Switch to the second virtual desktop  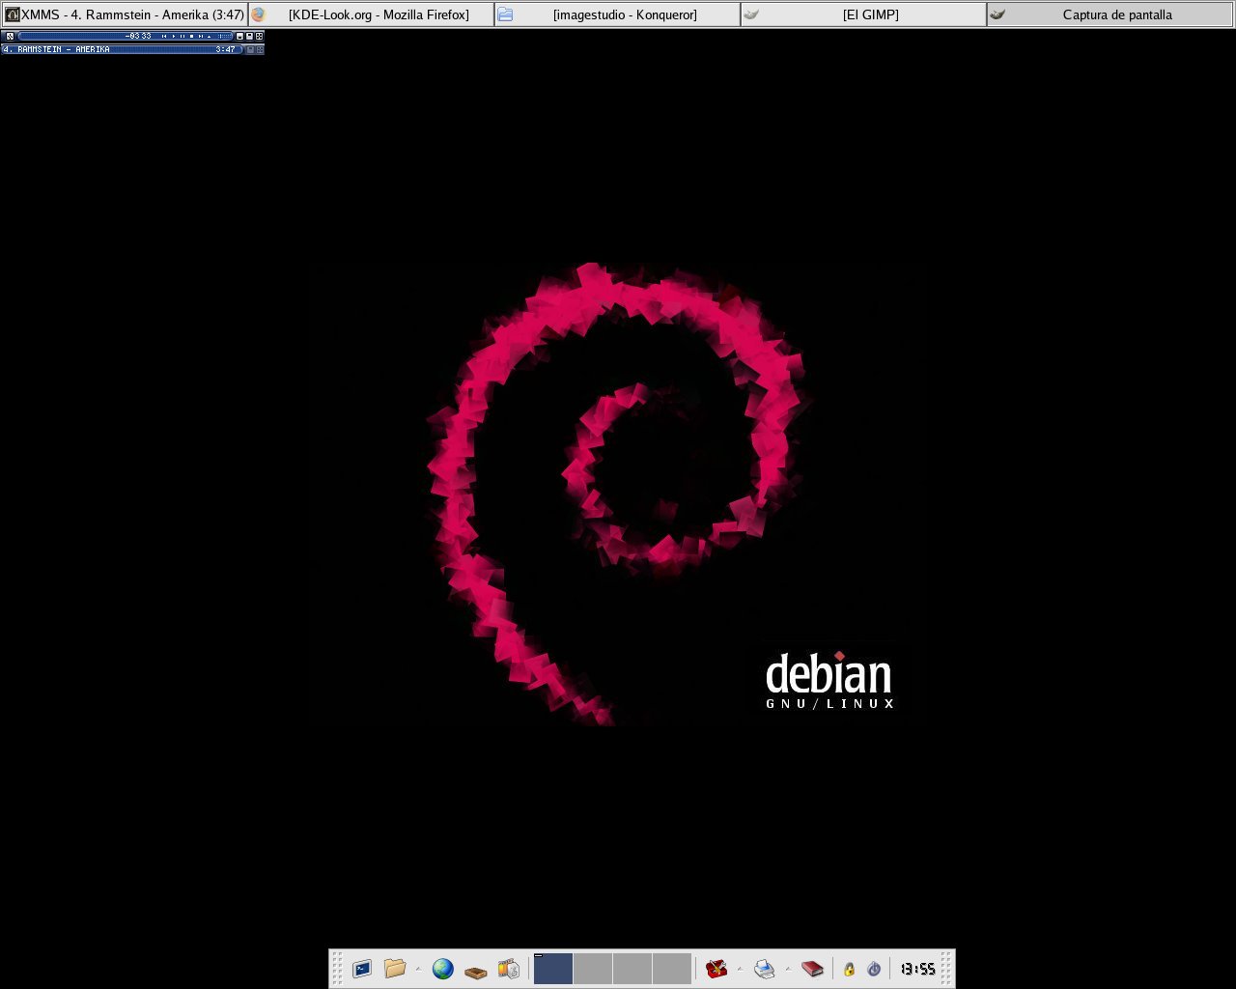[x=593, y=969]
